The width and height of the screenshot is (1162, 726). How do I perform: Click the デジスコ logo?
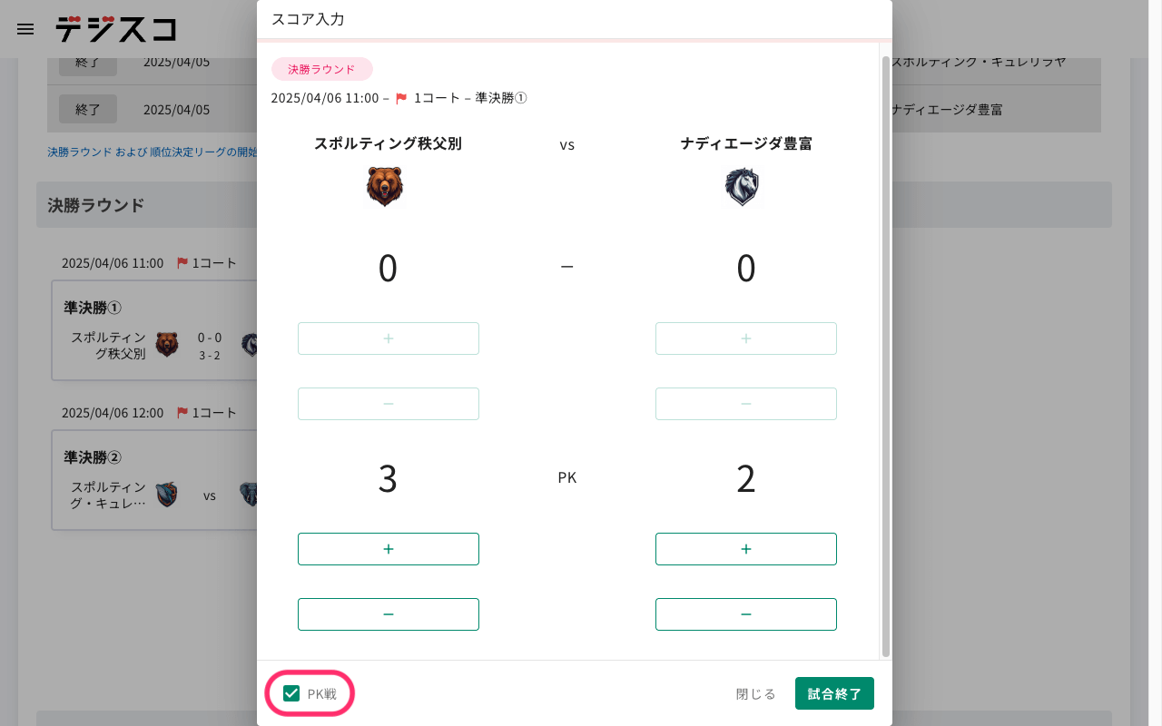click(115, 29)
